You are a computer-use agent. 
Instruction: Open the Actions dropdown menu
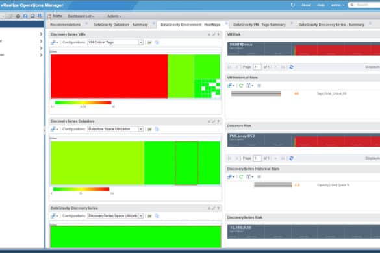(x=114, y=16)
